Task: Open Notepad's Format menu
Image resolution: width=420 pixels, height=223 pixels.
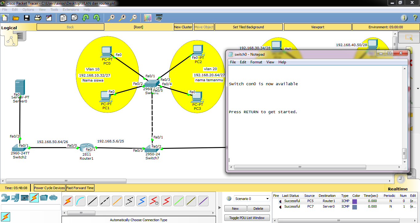Action: (x=256, y=62)
